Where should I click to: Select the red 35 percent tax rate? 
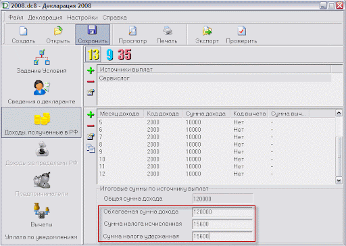coord(124,55)
